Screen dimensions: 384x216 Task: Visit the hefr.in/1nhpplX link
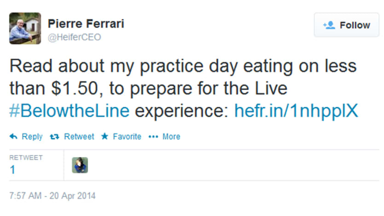click(296, 111)
